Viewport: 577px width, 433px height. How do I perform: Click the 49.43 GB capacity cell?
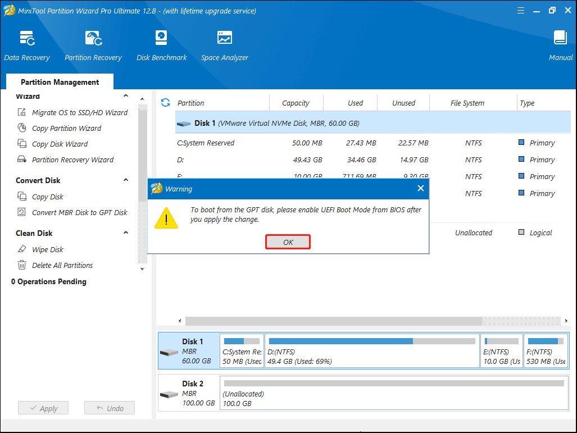[x=307, y=159]
